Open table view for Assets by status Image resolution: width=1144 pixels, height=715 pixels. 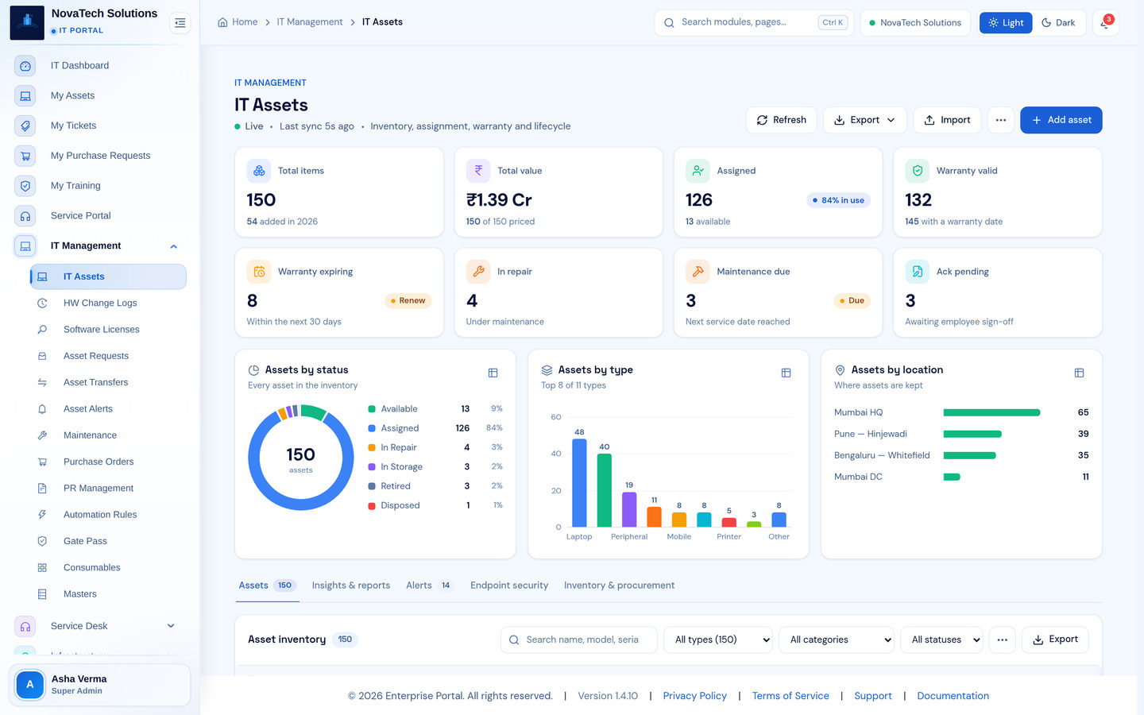[493, 373]
